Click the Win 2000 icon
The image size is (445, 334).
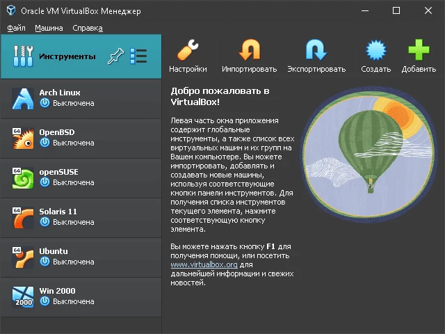pyautogui.click(x=23, y=297)
